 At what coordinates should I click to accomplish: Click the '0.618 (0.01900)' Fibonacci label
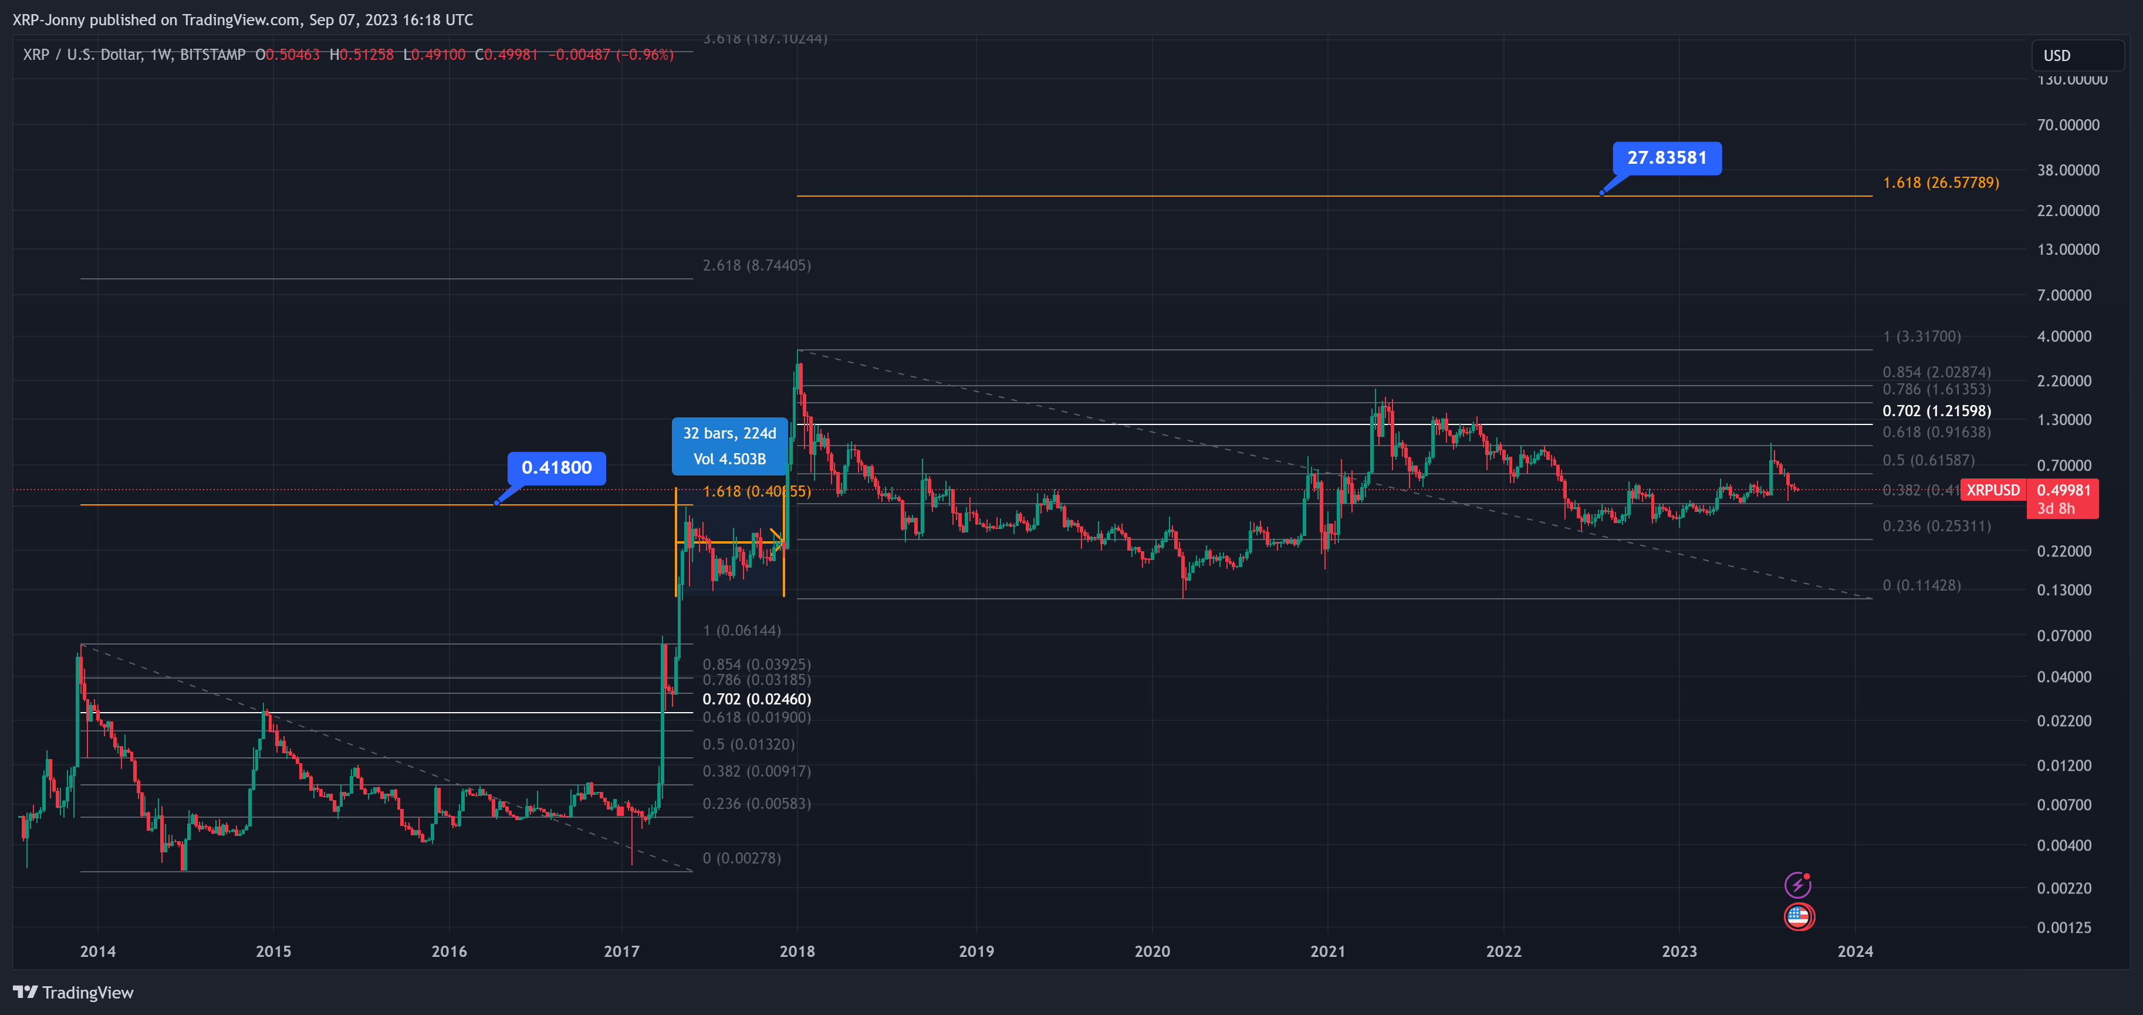[756, 717]
